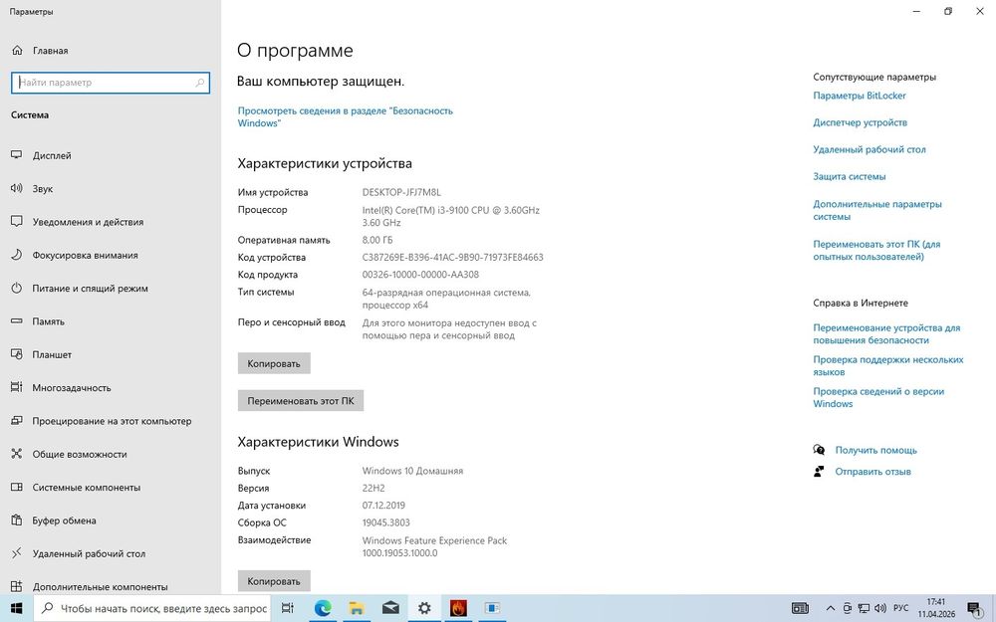Click the taskbar search box

tap(152, 608)
